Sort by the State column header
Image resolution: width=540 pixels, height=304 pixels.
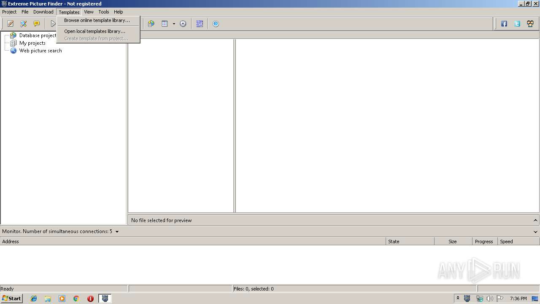pos(410,242)
